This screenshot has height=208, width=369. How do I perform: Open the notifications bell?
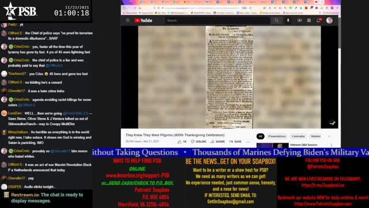319,20
